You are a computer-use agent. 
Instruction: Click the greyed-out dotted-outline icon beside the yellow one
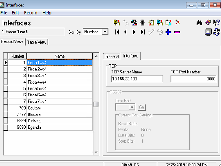pyautogui.click(x=125, y=23)
